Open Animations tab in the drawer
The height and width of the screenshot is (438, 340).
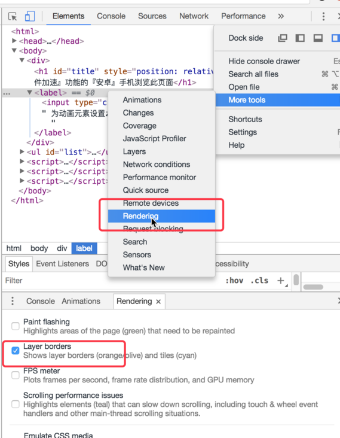(x=81, y=301)
